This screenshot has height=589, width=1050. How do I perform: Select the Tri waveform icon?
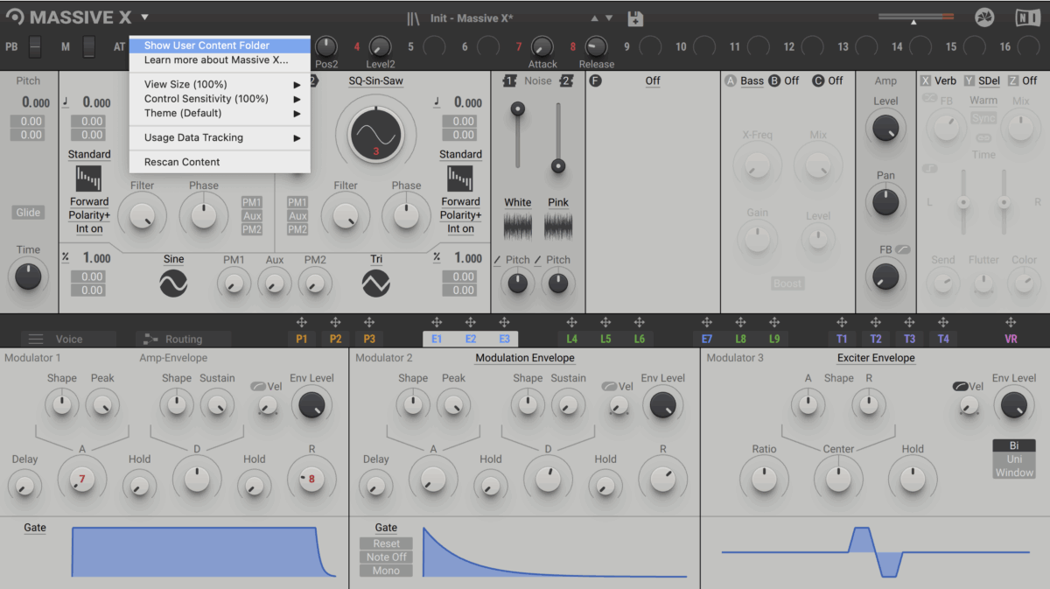click(x=376, y=282)
